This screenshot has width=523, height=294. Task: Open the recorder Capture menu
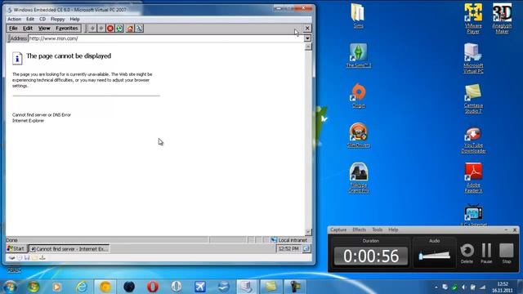(x=338, y=229)
